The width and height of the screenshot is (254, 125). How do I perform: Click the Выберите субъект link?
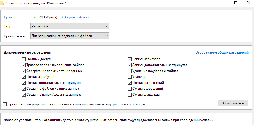tap(75, 17)
